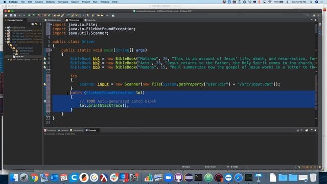Select Driver.java in Package Explorer tree
The width and height of the screenshot is (327, 184).
[x=25, y=54]
